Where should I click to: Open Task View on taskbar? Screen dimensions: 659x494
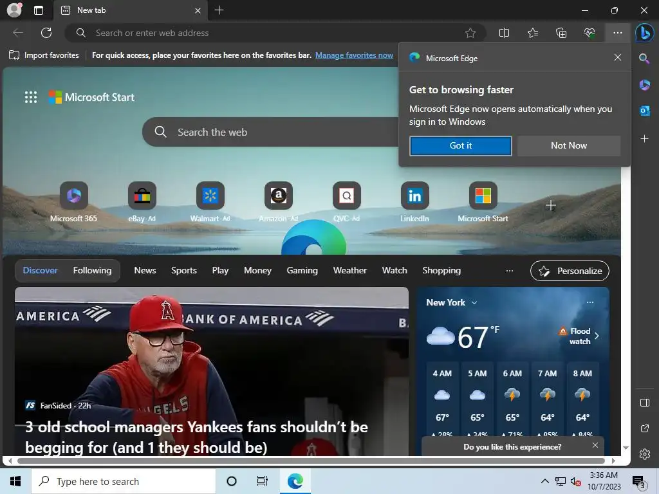[263, 481]
